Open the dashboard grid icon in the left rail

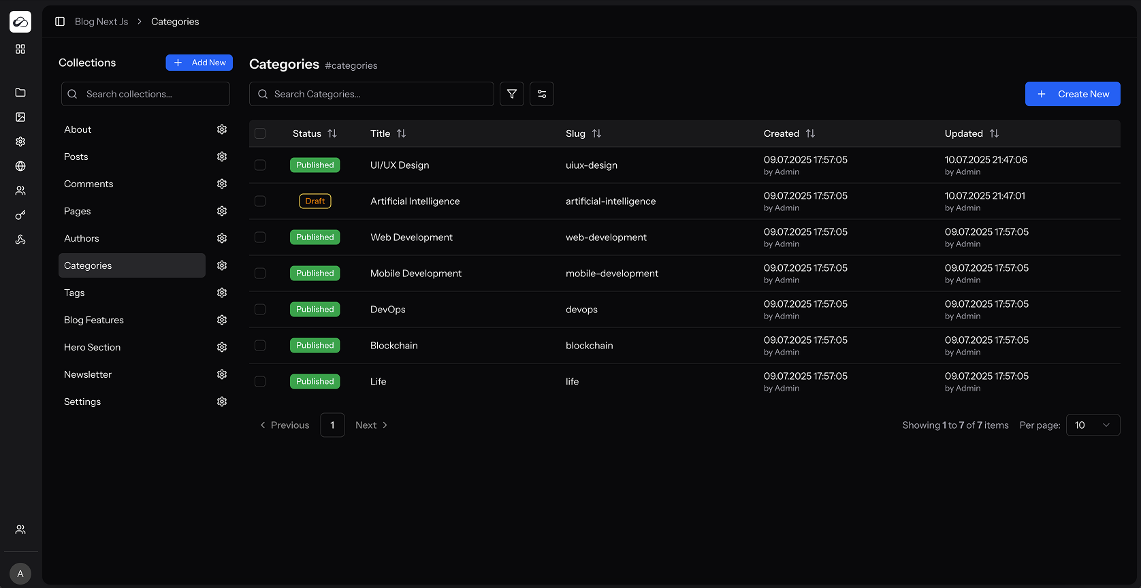pyautogui.click(x=20, y=49)
